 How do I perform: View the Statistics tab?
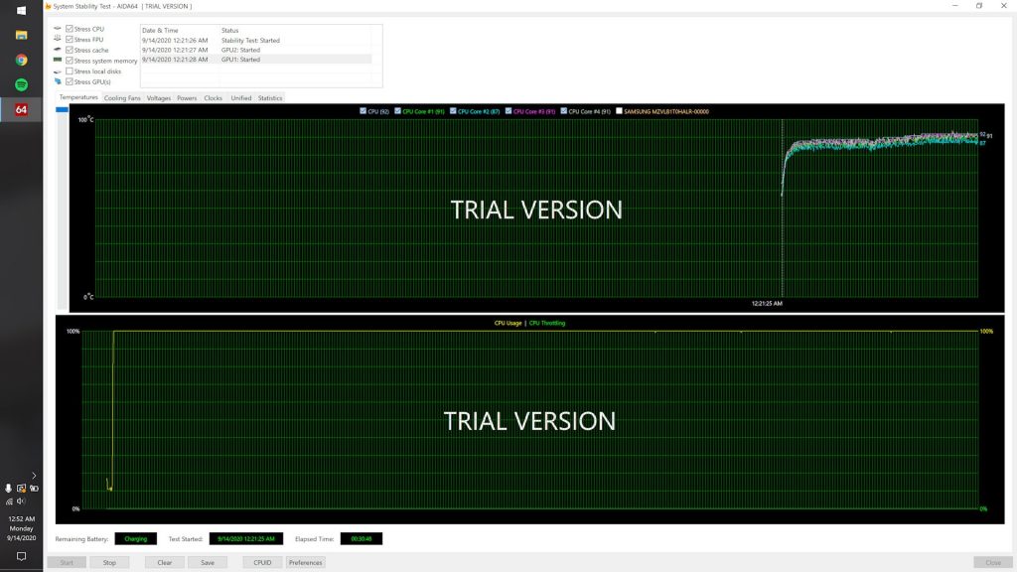pos(270,98)
